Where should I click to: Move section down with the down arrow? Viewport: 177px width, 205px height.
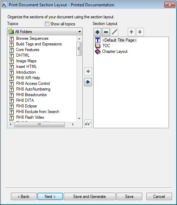[x=140, y=32]
